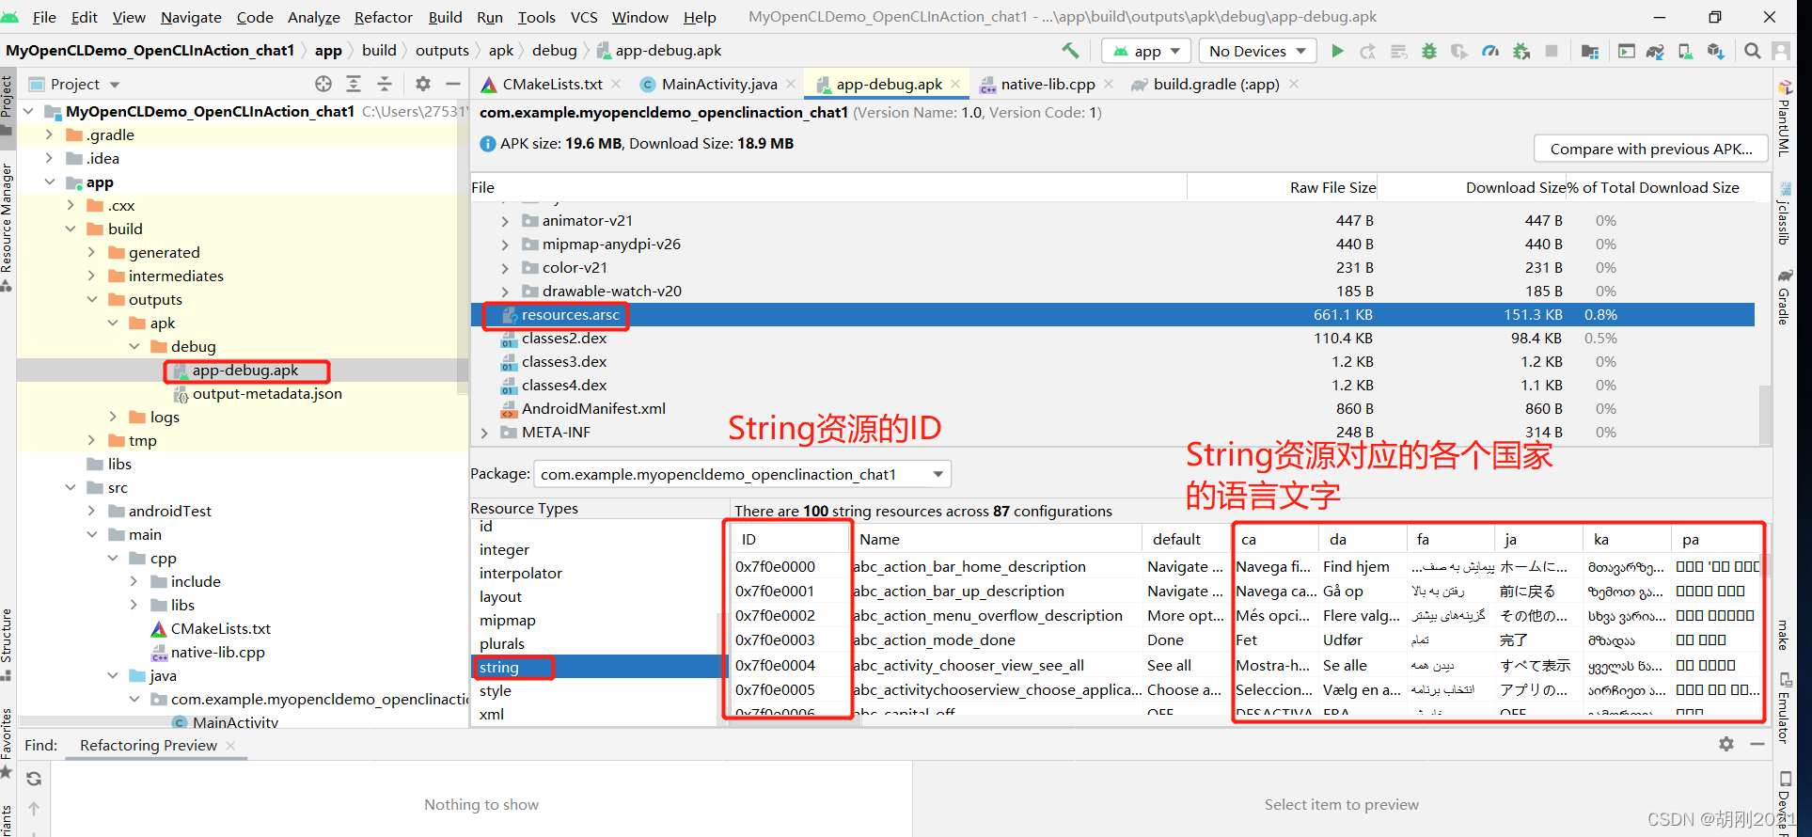
Task: Click the Apply Code Changes icon
Action: click(x=1399, y=51)
